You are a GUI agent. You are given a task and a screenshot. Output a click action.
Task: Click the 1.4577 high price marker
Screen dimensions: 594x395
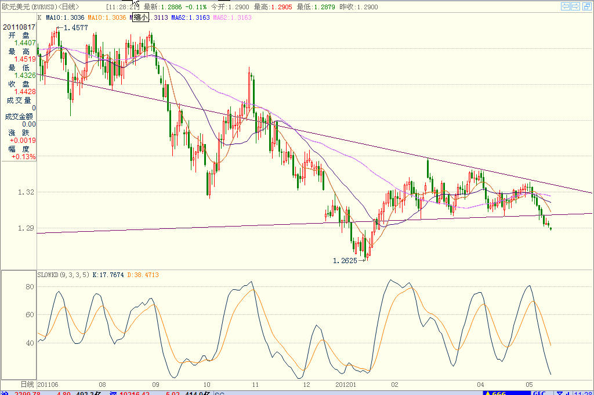click(x=75, y=28)
